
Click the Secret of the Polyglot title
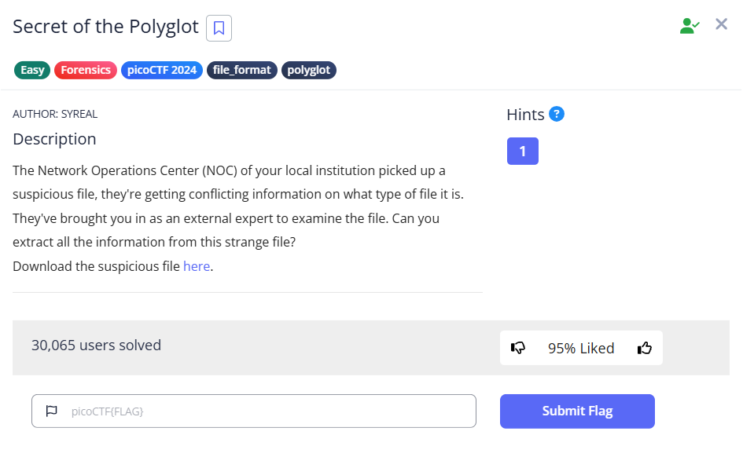click(105, 27)
